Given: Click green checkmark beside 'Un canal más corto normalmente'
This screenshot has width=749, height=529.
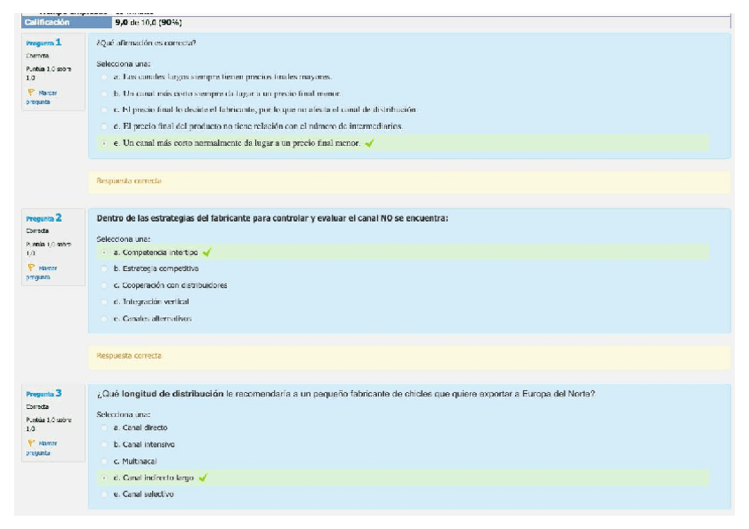Looking at the screenshot, I should point(369,143).
